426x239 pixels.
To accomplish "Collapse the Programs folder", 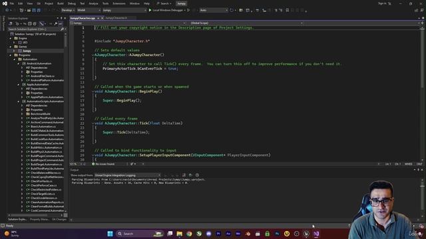I will (x=11, y=55).
